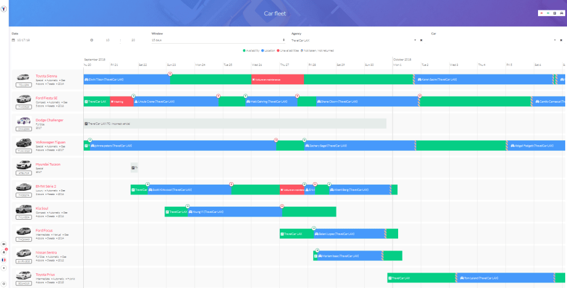Click return marker ending Young Yi rental
The width and height of the screenshot is (567, 288).
pyautogui.click(x=282, y=206)
